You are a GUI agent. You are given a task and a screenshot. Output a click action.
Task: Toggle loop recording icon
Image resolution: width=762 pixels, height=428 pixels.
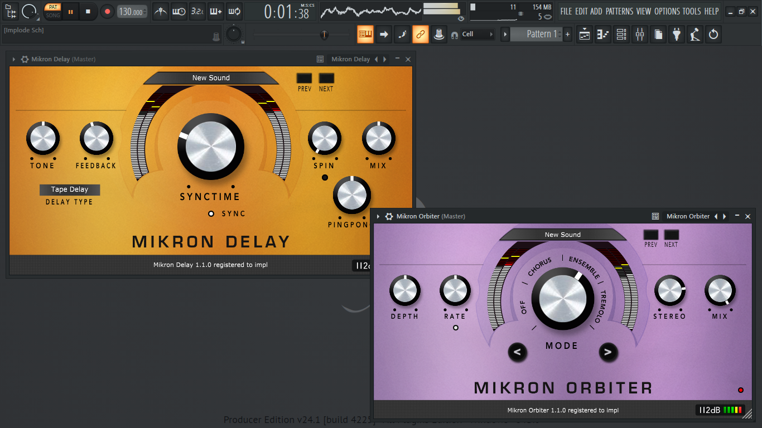point(234,11)
